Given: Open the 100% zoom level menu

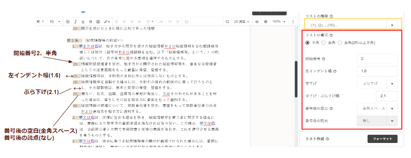Looking at the screenshot, I should [279, 22].
